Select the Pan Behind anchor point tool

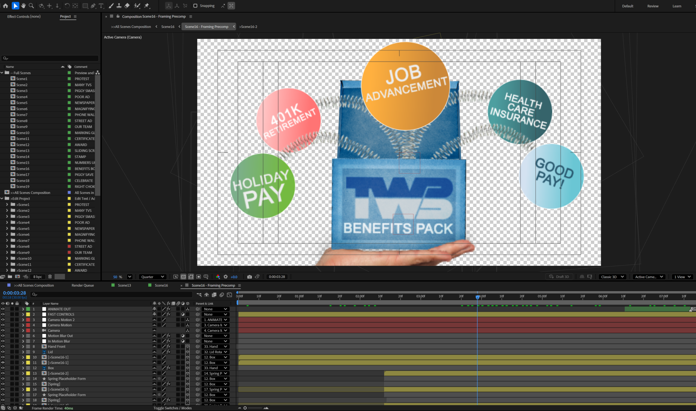tap(75, 5)
